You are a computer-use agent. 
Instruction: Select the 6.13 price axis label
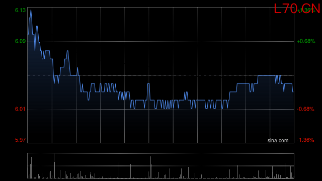click(x=20, y=10)
